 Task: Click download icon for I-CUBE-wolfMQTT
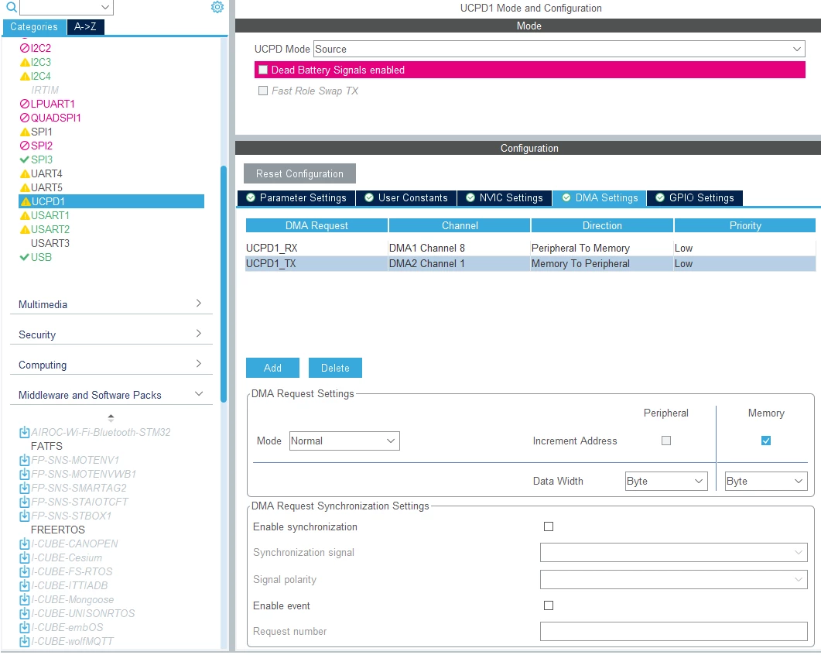pos(24,641)
